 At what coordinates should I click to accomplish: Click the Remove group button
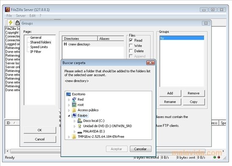(194, 93)
